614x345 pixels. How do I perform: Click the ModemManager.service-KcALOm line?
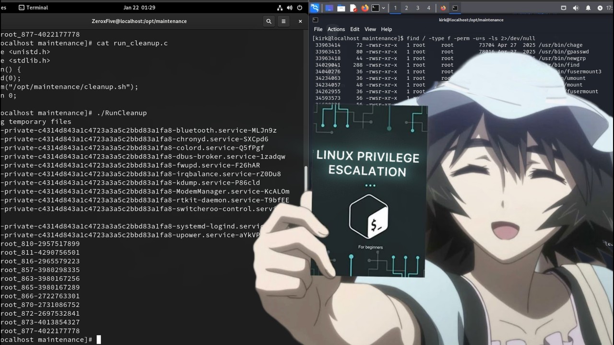[144, 192]
